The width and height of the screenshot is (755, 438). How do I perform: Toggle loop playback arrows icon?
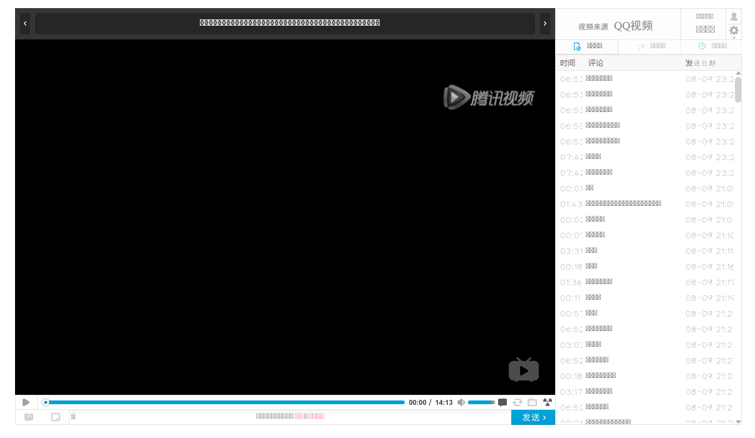[x=518, y=402]
